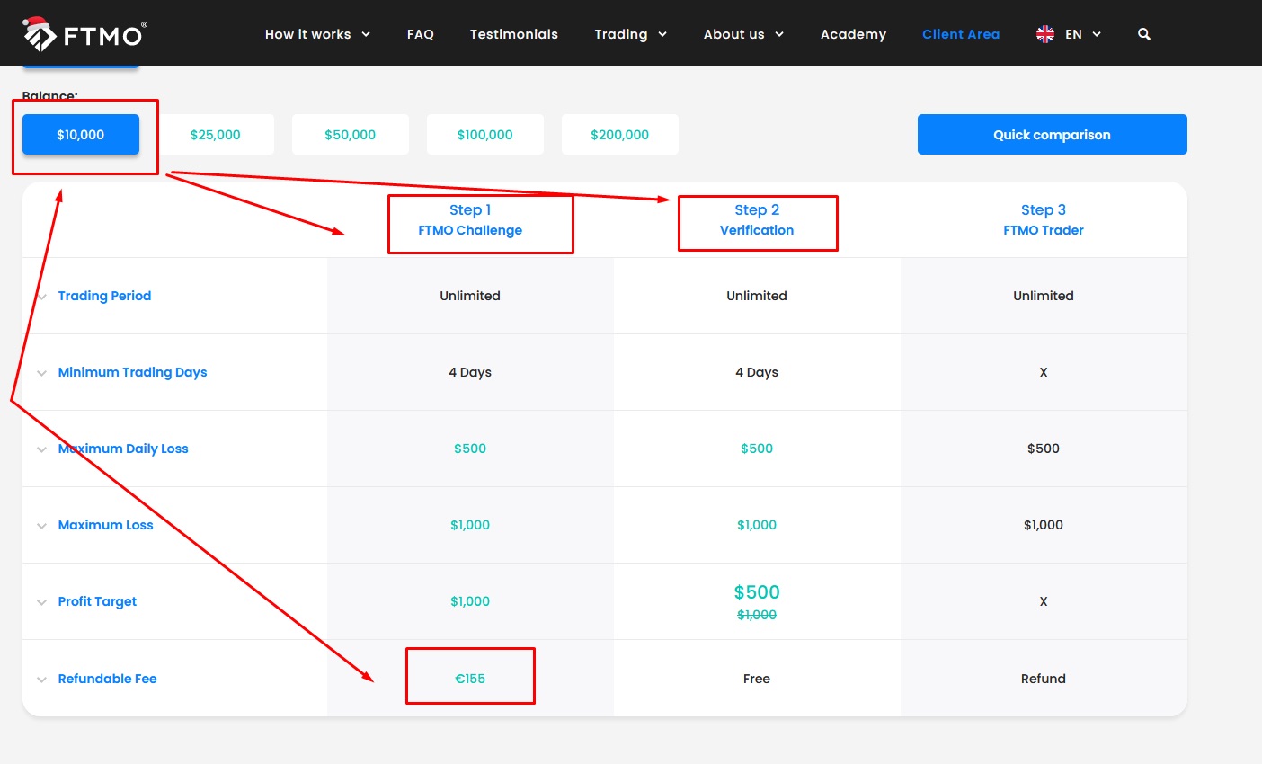Click Unlimited under FTMO Trader
The width and height of the screenshot is (1262, 764).
tap(1044, 296)
